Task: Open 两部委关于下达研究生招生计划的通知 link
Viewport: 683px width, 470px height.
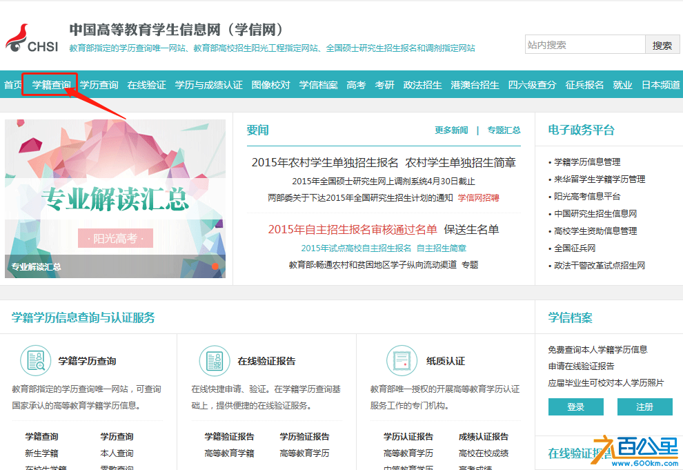Action: point(360,198)
